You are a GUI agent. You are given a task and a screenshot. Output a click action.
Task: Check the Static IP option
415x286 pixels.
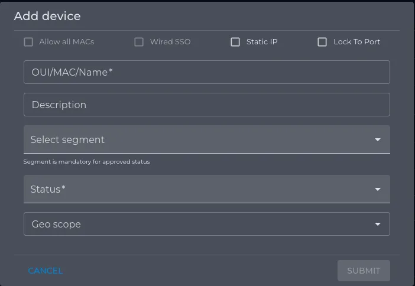[235, 42]
